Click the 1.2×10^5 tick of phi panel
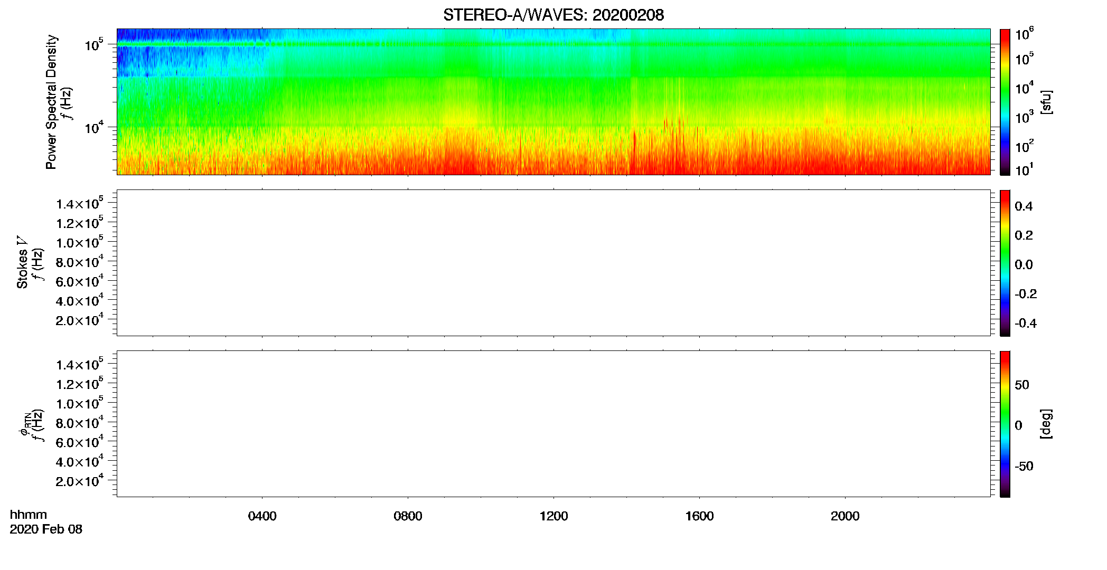The image size is (1107, 570). (x=80, y=383)
